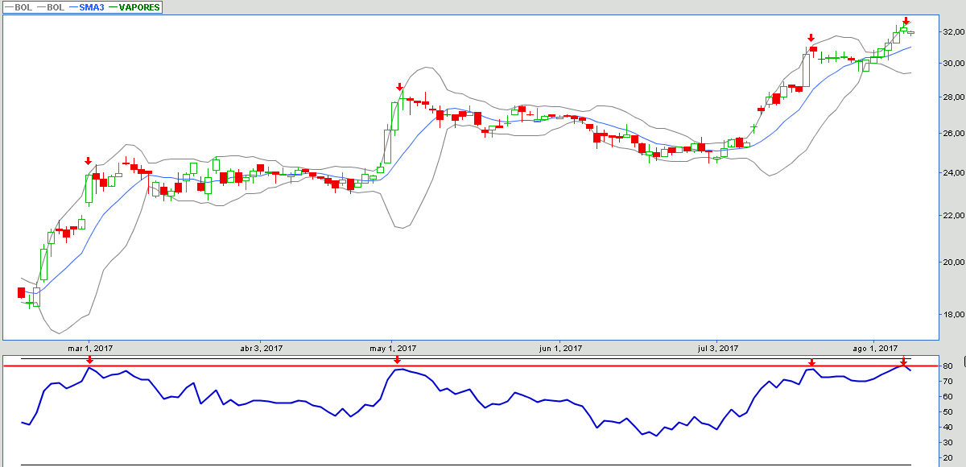
Task: Click the red arrow above the May 2017 price spike
Action: point(398,87)
